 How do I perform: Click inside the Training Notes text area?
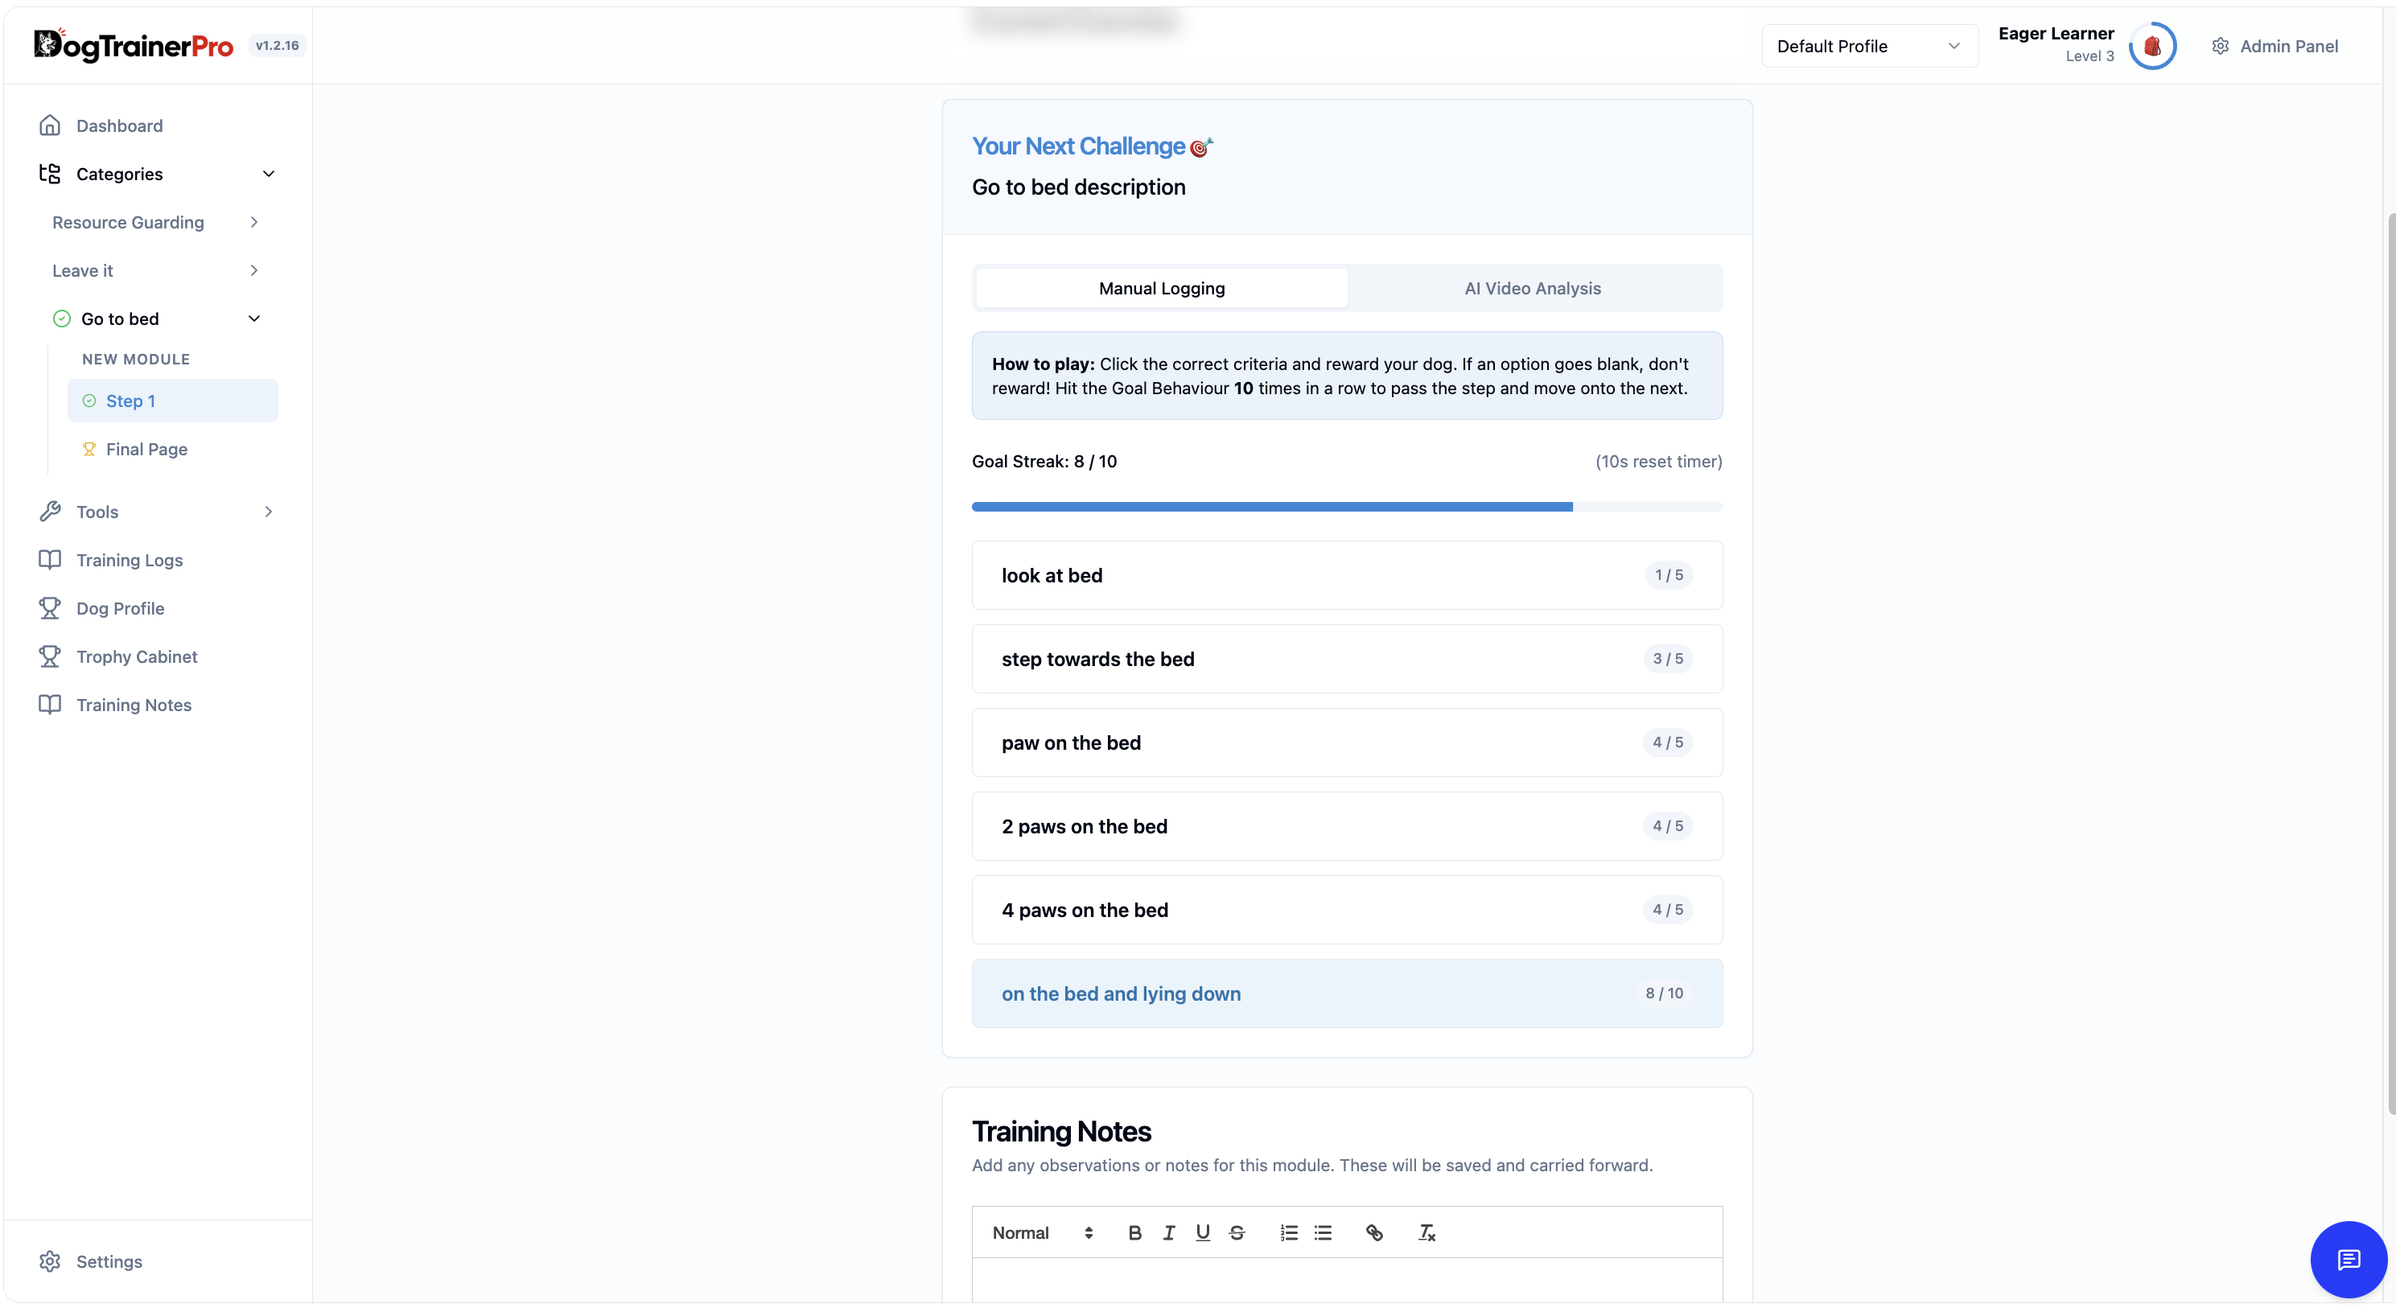(1347, 1281)
